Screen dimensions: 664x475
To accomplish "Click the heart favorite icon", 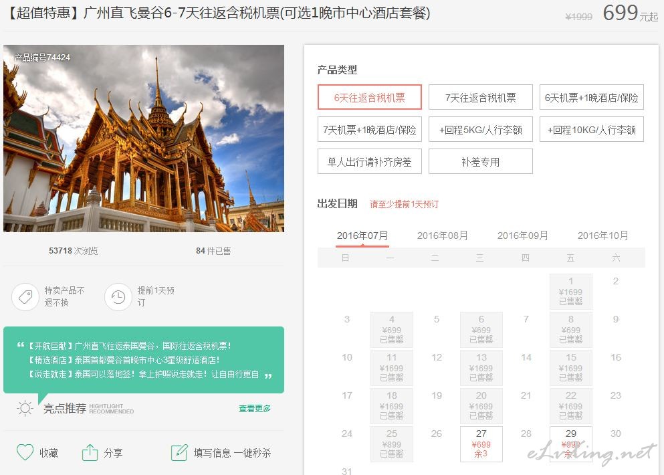I will [25, 452].
